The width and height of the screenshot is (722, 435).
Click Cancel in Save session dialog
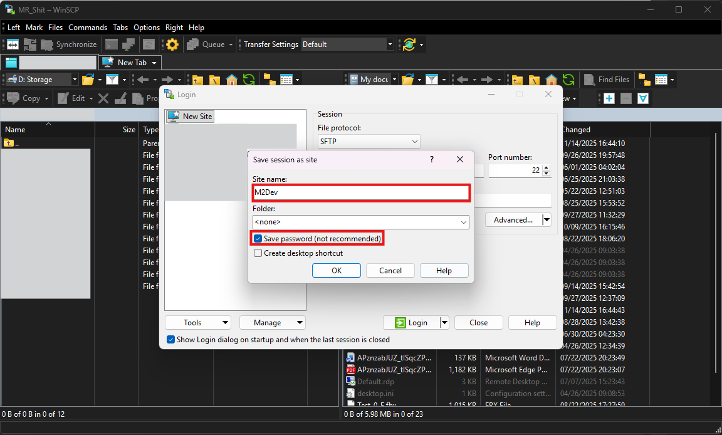tap(390, 270)
